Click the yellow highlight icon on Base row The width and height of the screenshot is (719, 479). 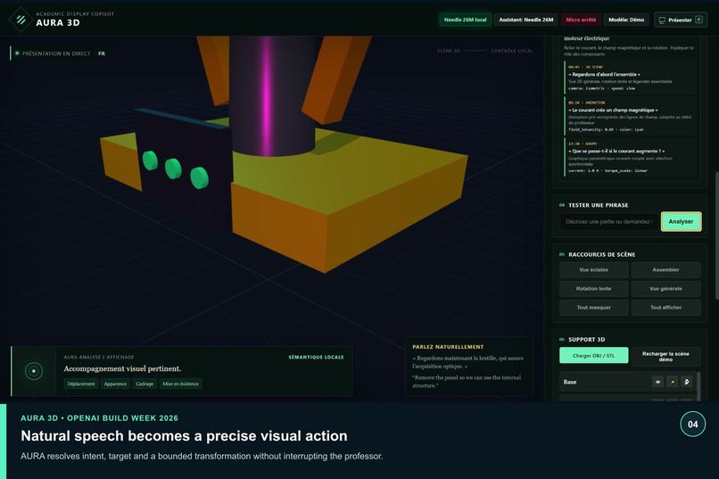pyautogui.click(x=673, y=382)
